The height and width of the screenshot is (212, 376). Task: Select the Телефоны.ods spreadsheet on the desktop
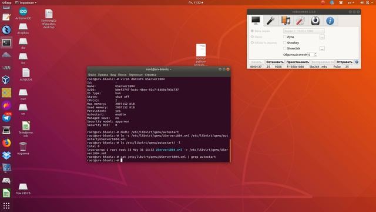tap(26, 129)
